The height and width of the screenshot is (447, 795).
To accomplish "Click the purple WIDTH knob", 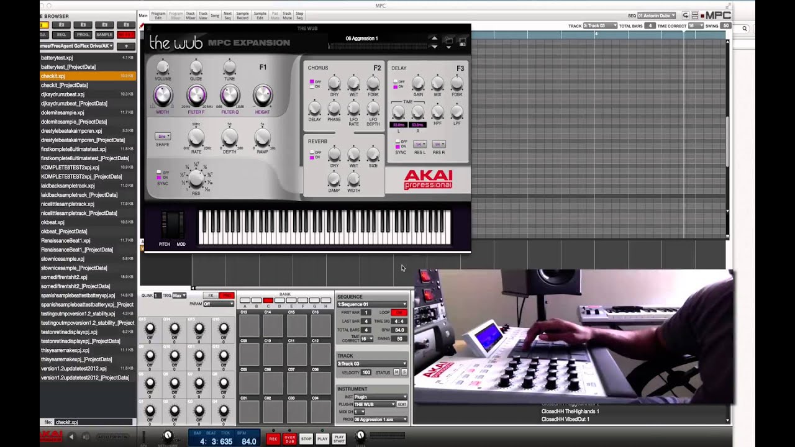I will tap(162, 95).
